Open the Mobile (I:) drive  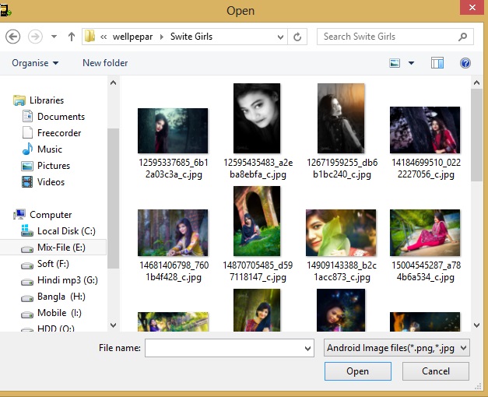tap(59, 313)
